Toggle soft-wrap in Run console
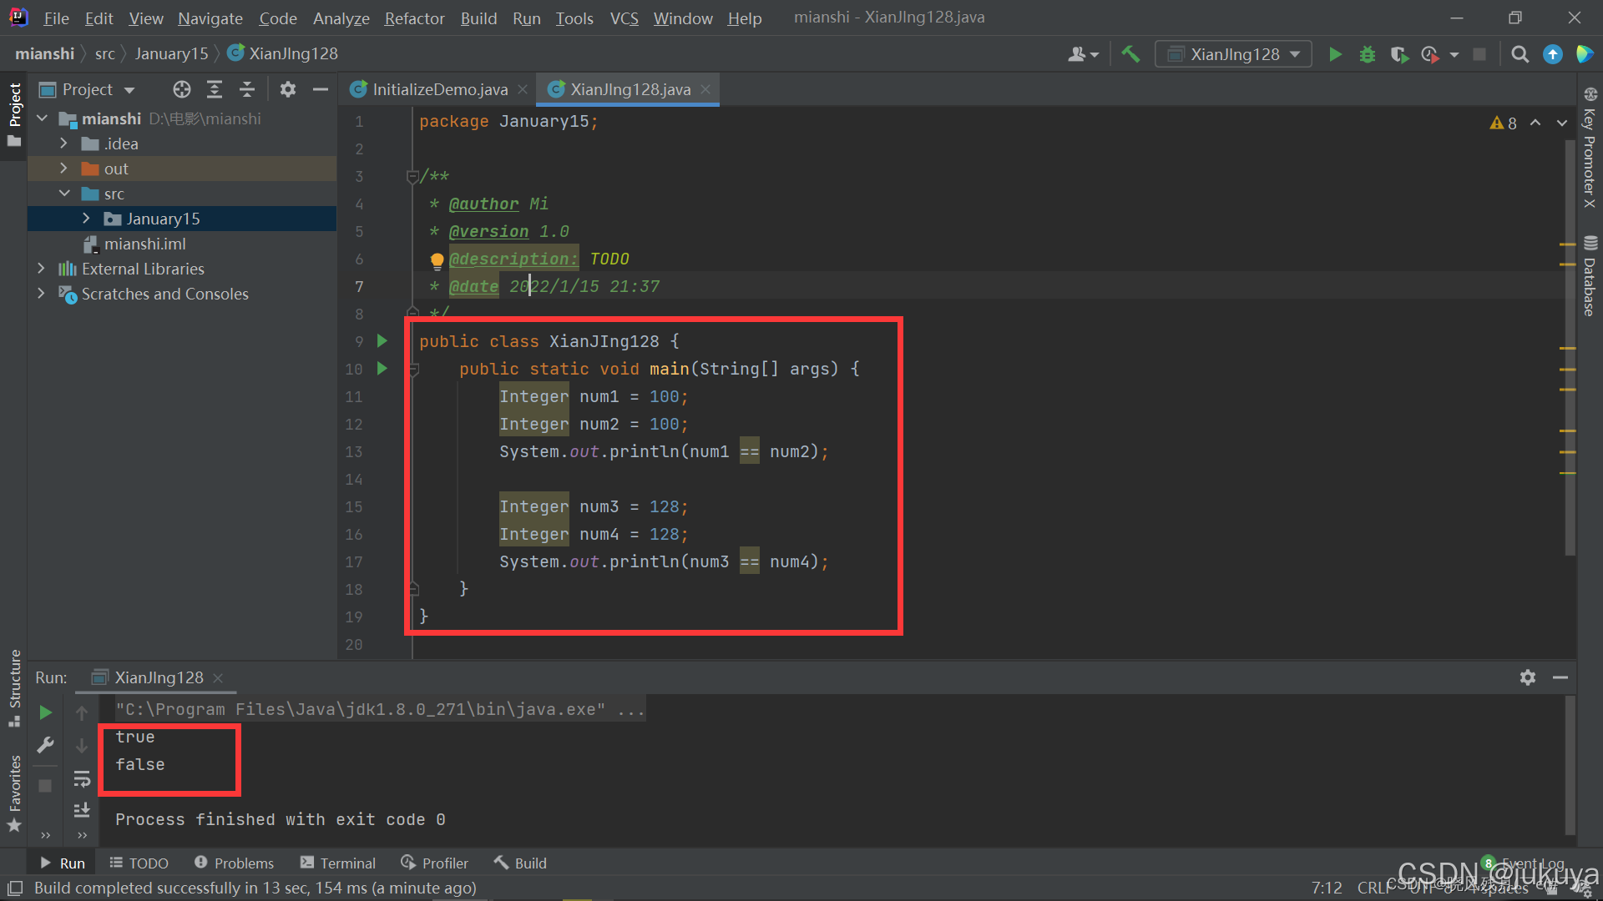 point(82,778)
